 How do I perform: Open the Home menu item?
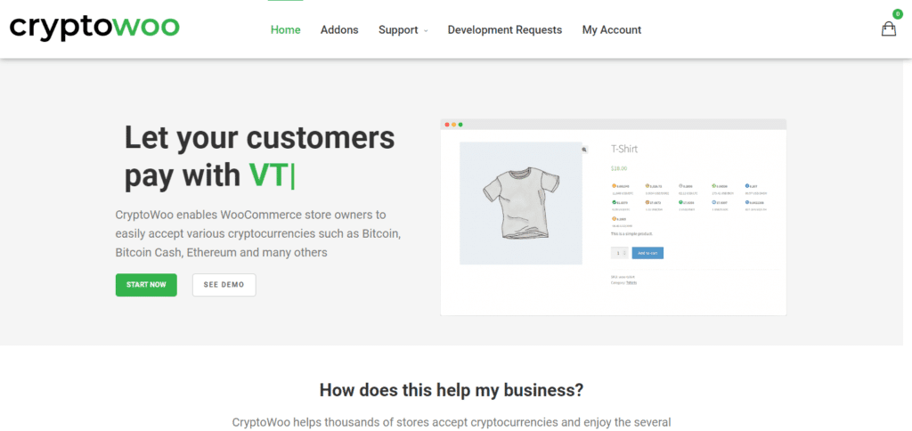pyautogui.click(x=286, y=29)
